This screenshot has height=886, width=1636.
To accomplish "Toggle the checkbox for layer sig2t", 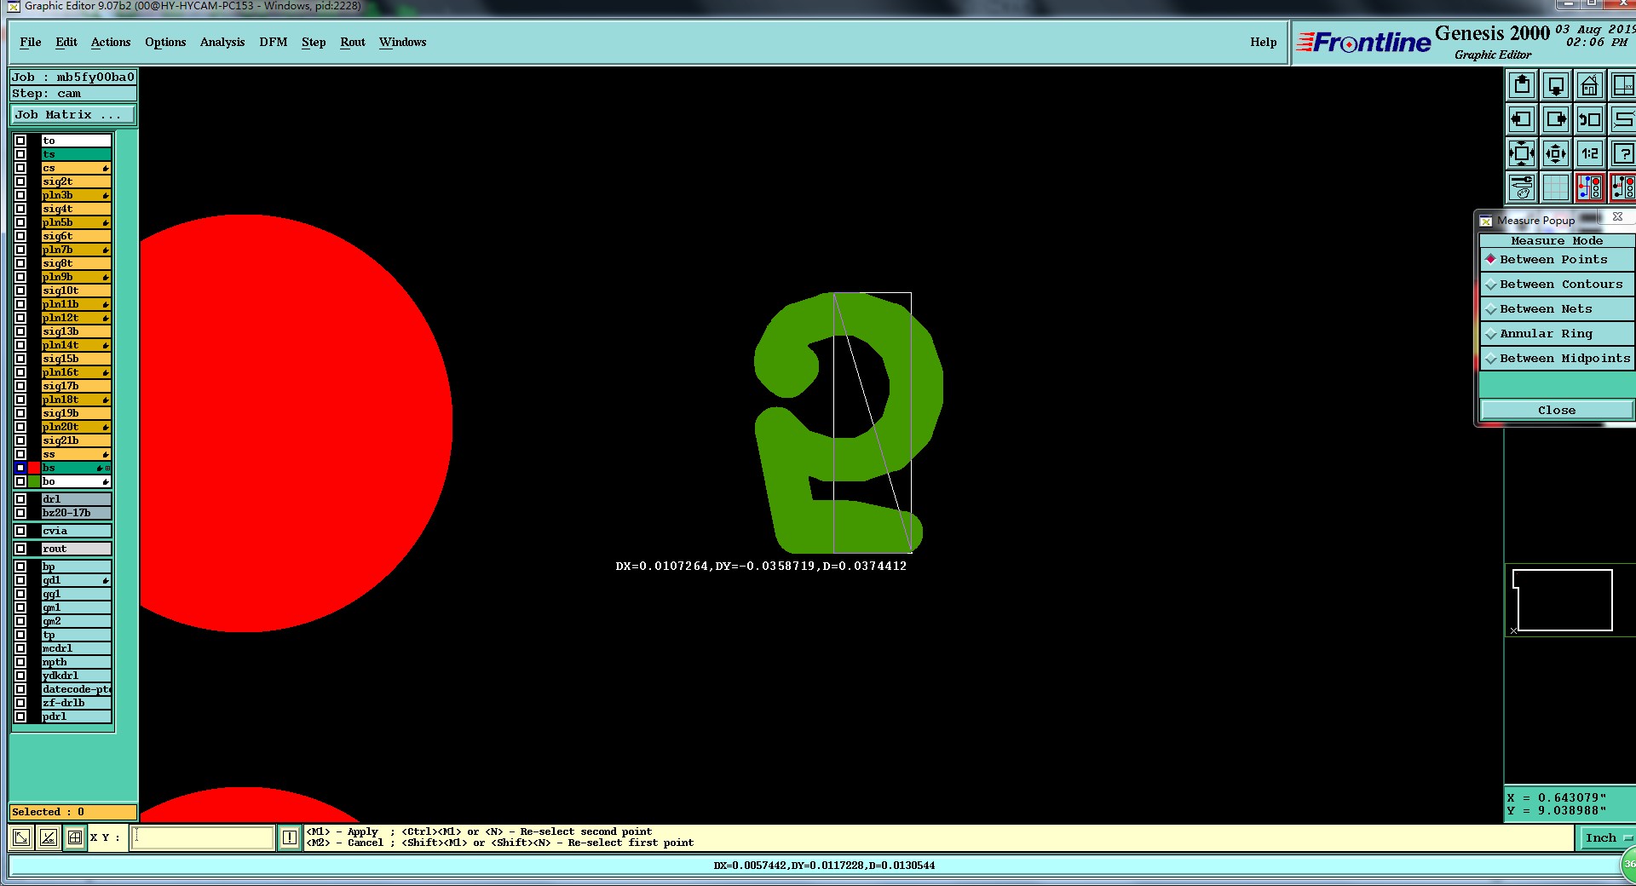I will point(20,181).
